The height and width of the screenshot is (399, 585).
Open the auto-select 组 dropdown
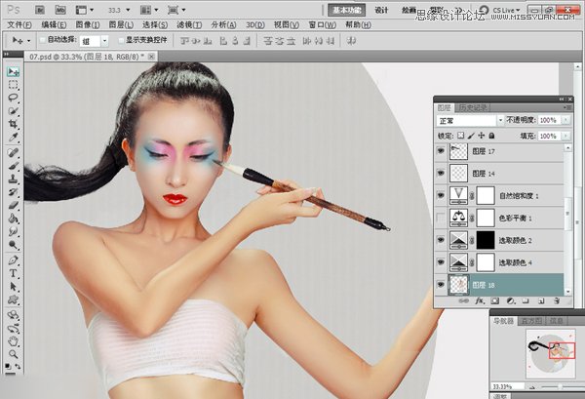coord(94,41)
